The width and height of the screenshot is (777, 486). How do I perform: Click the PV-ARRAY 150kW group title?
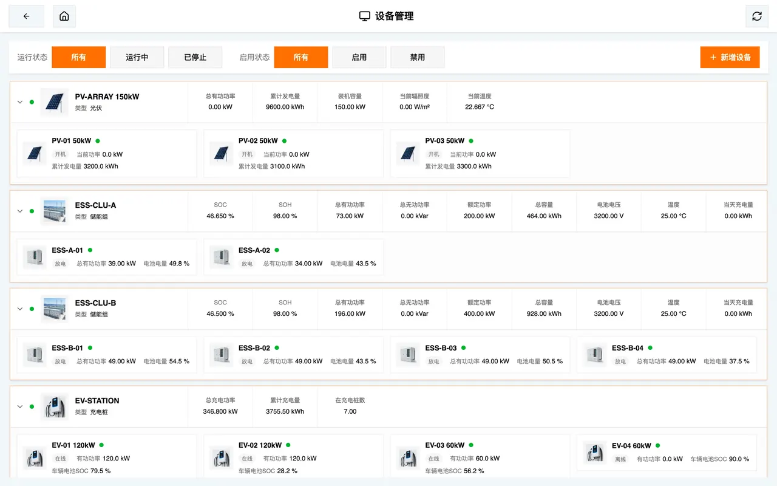[107, 97]
